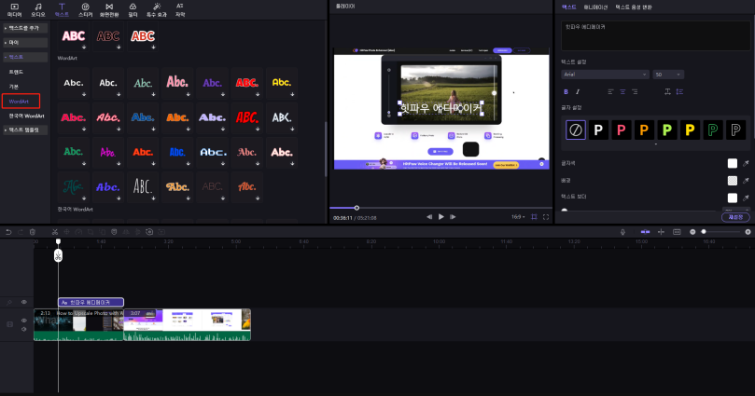Switch to the text-to-speech tab

pos(634,7)
